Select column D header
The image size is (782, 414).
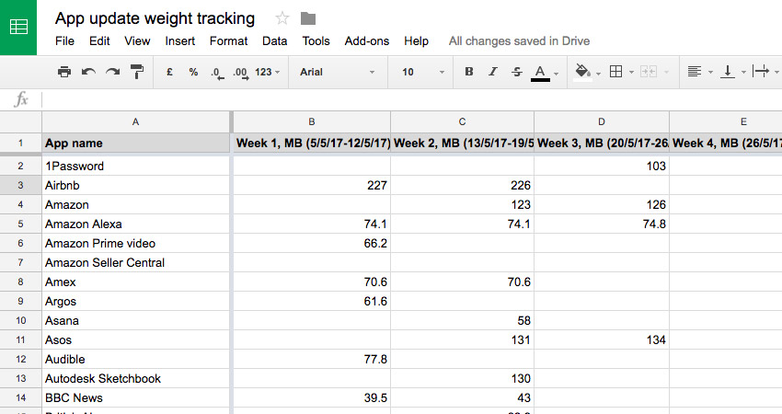tap(602, 121)
